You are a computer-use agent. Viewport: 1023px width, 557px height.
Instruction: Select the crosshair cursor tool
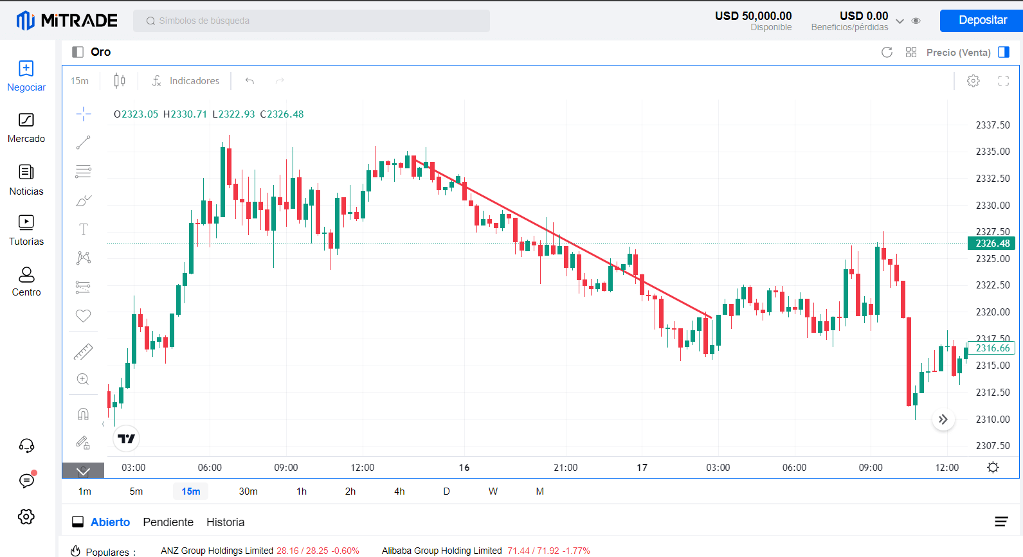tap(83, 114)
